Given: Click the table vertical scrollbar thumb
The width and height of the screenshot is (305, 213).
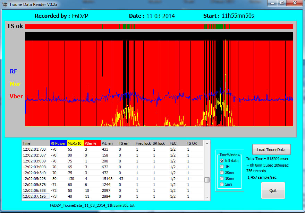Looking at the screenshot, I should (207, 180).
